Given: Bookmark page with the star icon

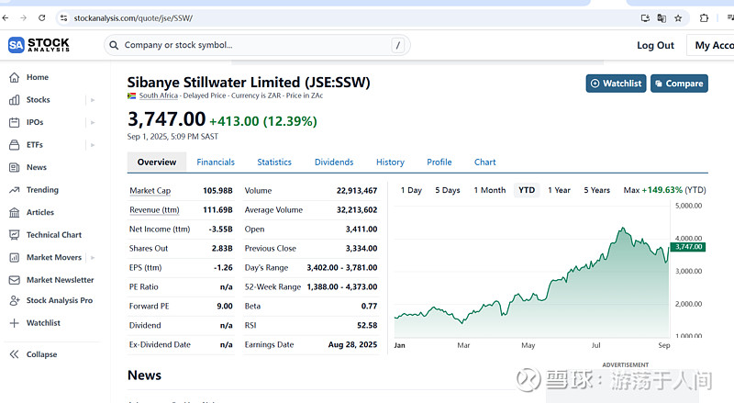Looking at the screenshot, I should click(678, 18).
